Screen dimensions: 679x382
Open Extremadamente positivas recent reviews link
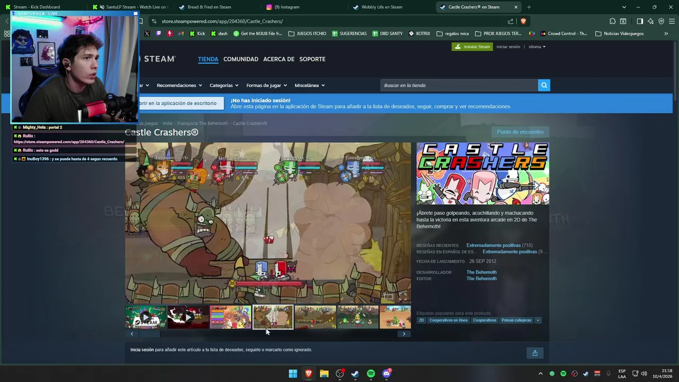point(493,245)
